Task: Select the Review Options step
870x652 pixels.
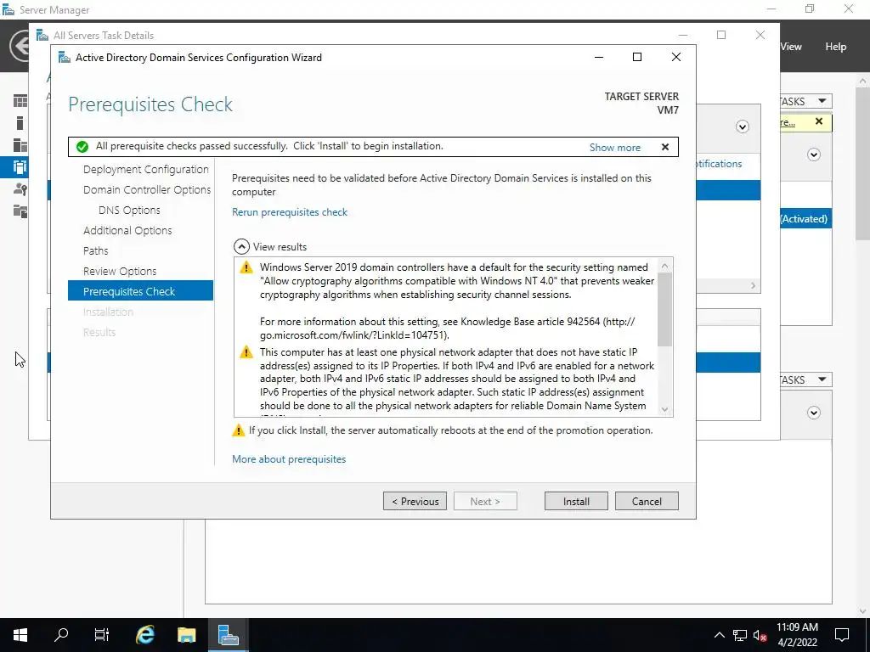Action: pos(120,271)
